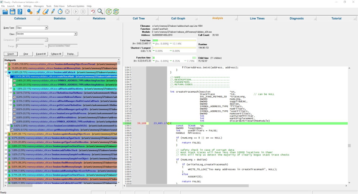This screenshot has width=358, height=194.
Task: Click the Search button
Action: 11,54
